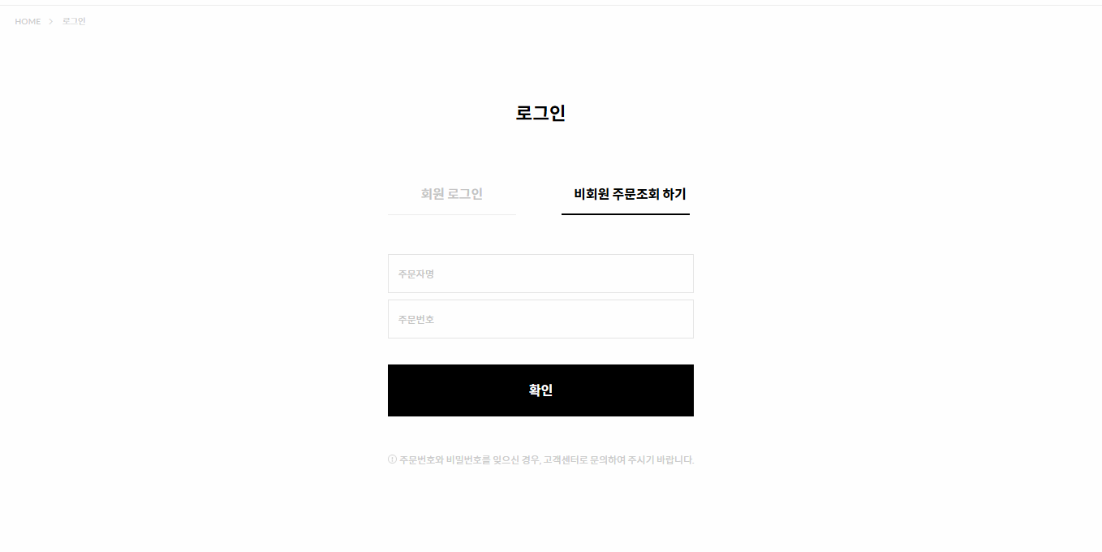Switch to the 회원 로그인 tab
The width and height of the screenshot is (1102, 552).
[452, 195]
